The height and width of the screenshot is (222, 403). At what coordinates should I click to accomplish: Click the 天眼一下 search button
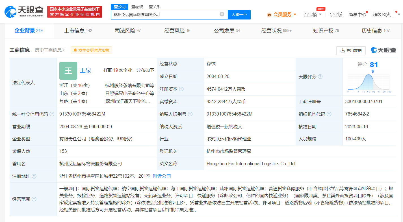pos(239,14)
